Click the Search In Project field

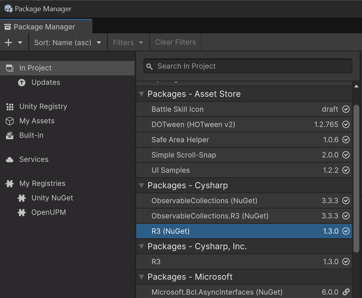[248, 66]
